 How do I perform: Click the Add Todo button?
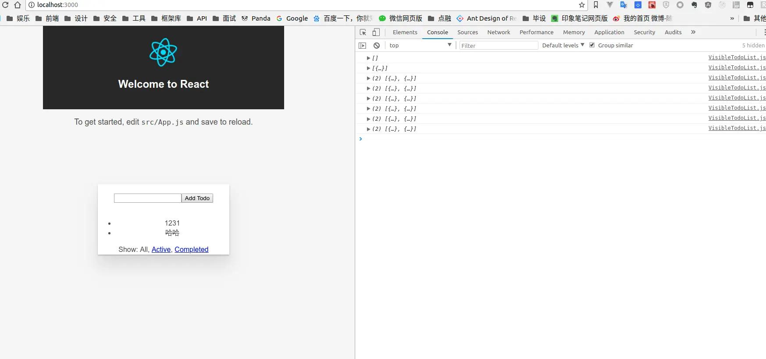(197, 198)
